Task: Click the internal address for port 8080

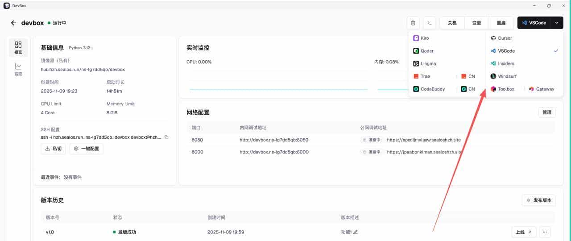Action: click(274, 140)
